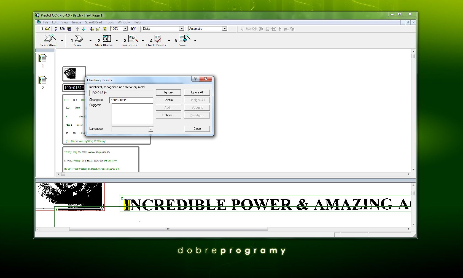This screenshot has height=278, width=463.
Task: Close the Checking Results dialog with X
Action: (206, 79)
